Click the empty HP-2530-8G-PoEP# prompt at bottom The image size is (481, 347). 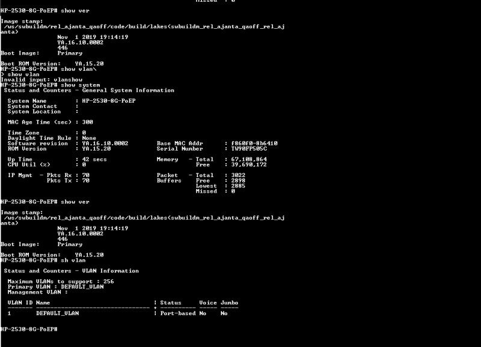(x=29, y=329)
